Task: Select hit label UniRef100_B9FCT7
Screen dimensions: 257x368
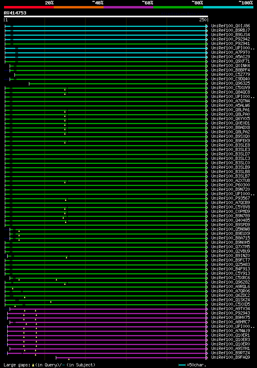Action: (x=230, y=260)
